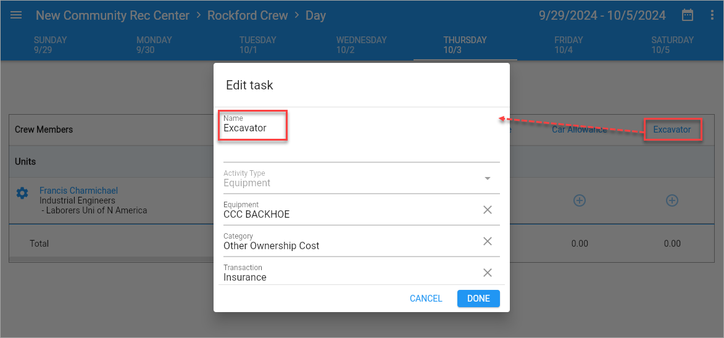The height and width of the screenshot is (338, 724).
Task: Click 0.00 total under Car Allowance
Action: coord(580,244)
